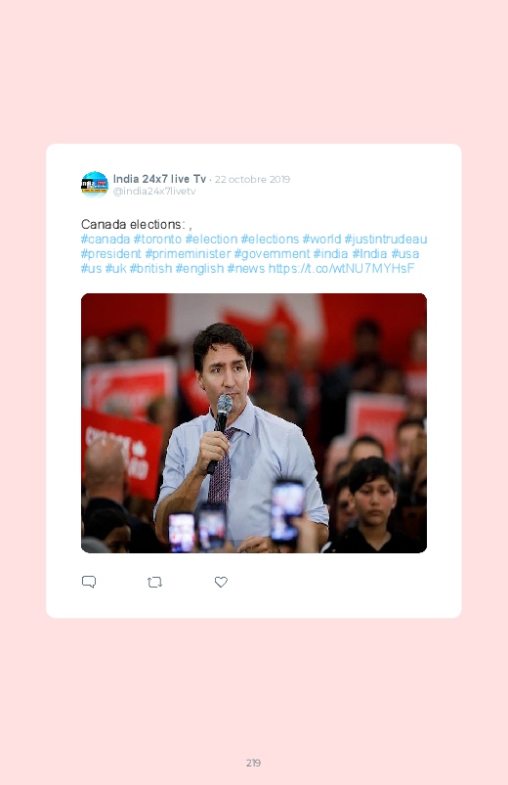Click the @india24x7livetv handle
This screenshot has width=508, height=785.
click(154, 192)
